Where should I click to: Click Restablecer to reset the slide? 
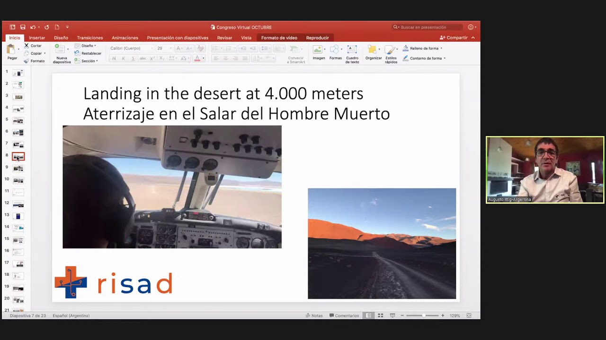[x=88, y=53]
